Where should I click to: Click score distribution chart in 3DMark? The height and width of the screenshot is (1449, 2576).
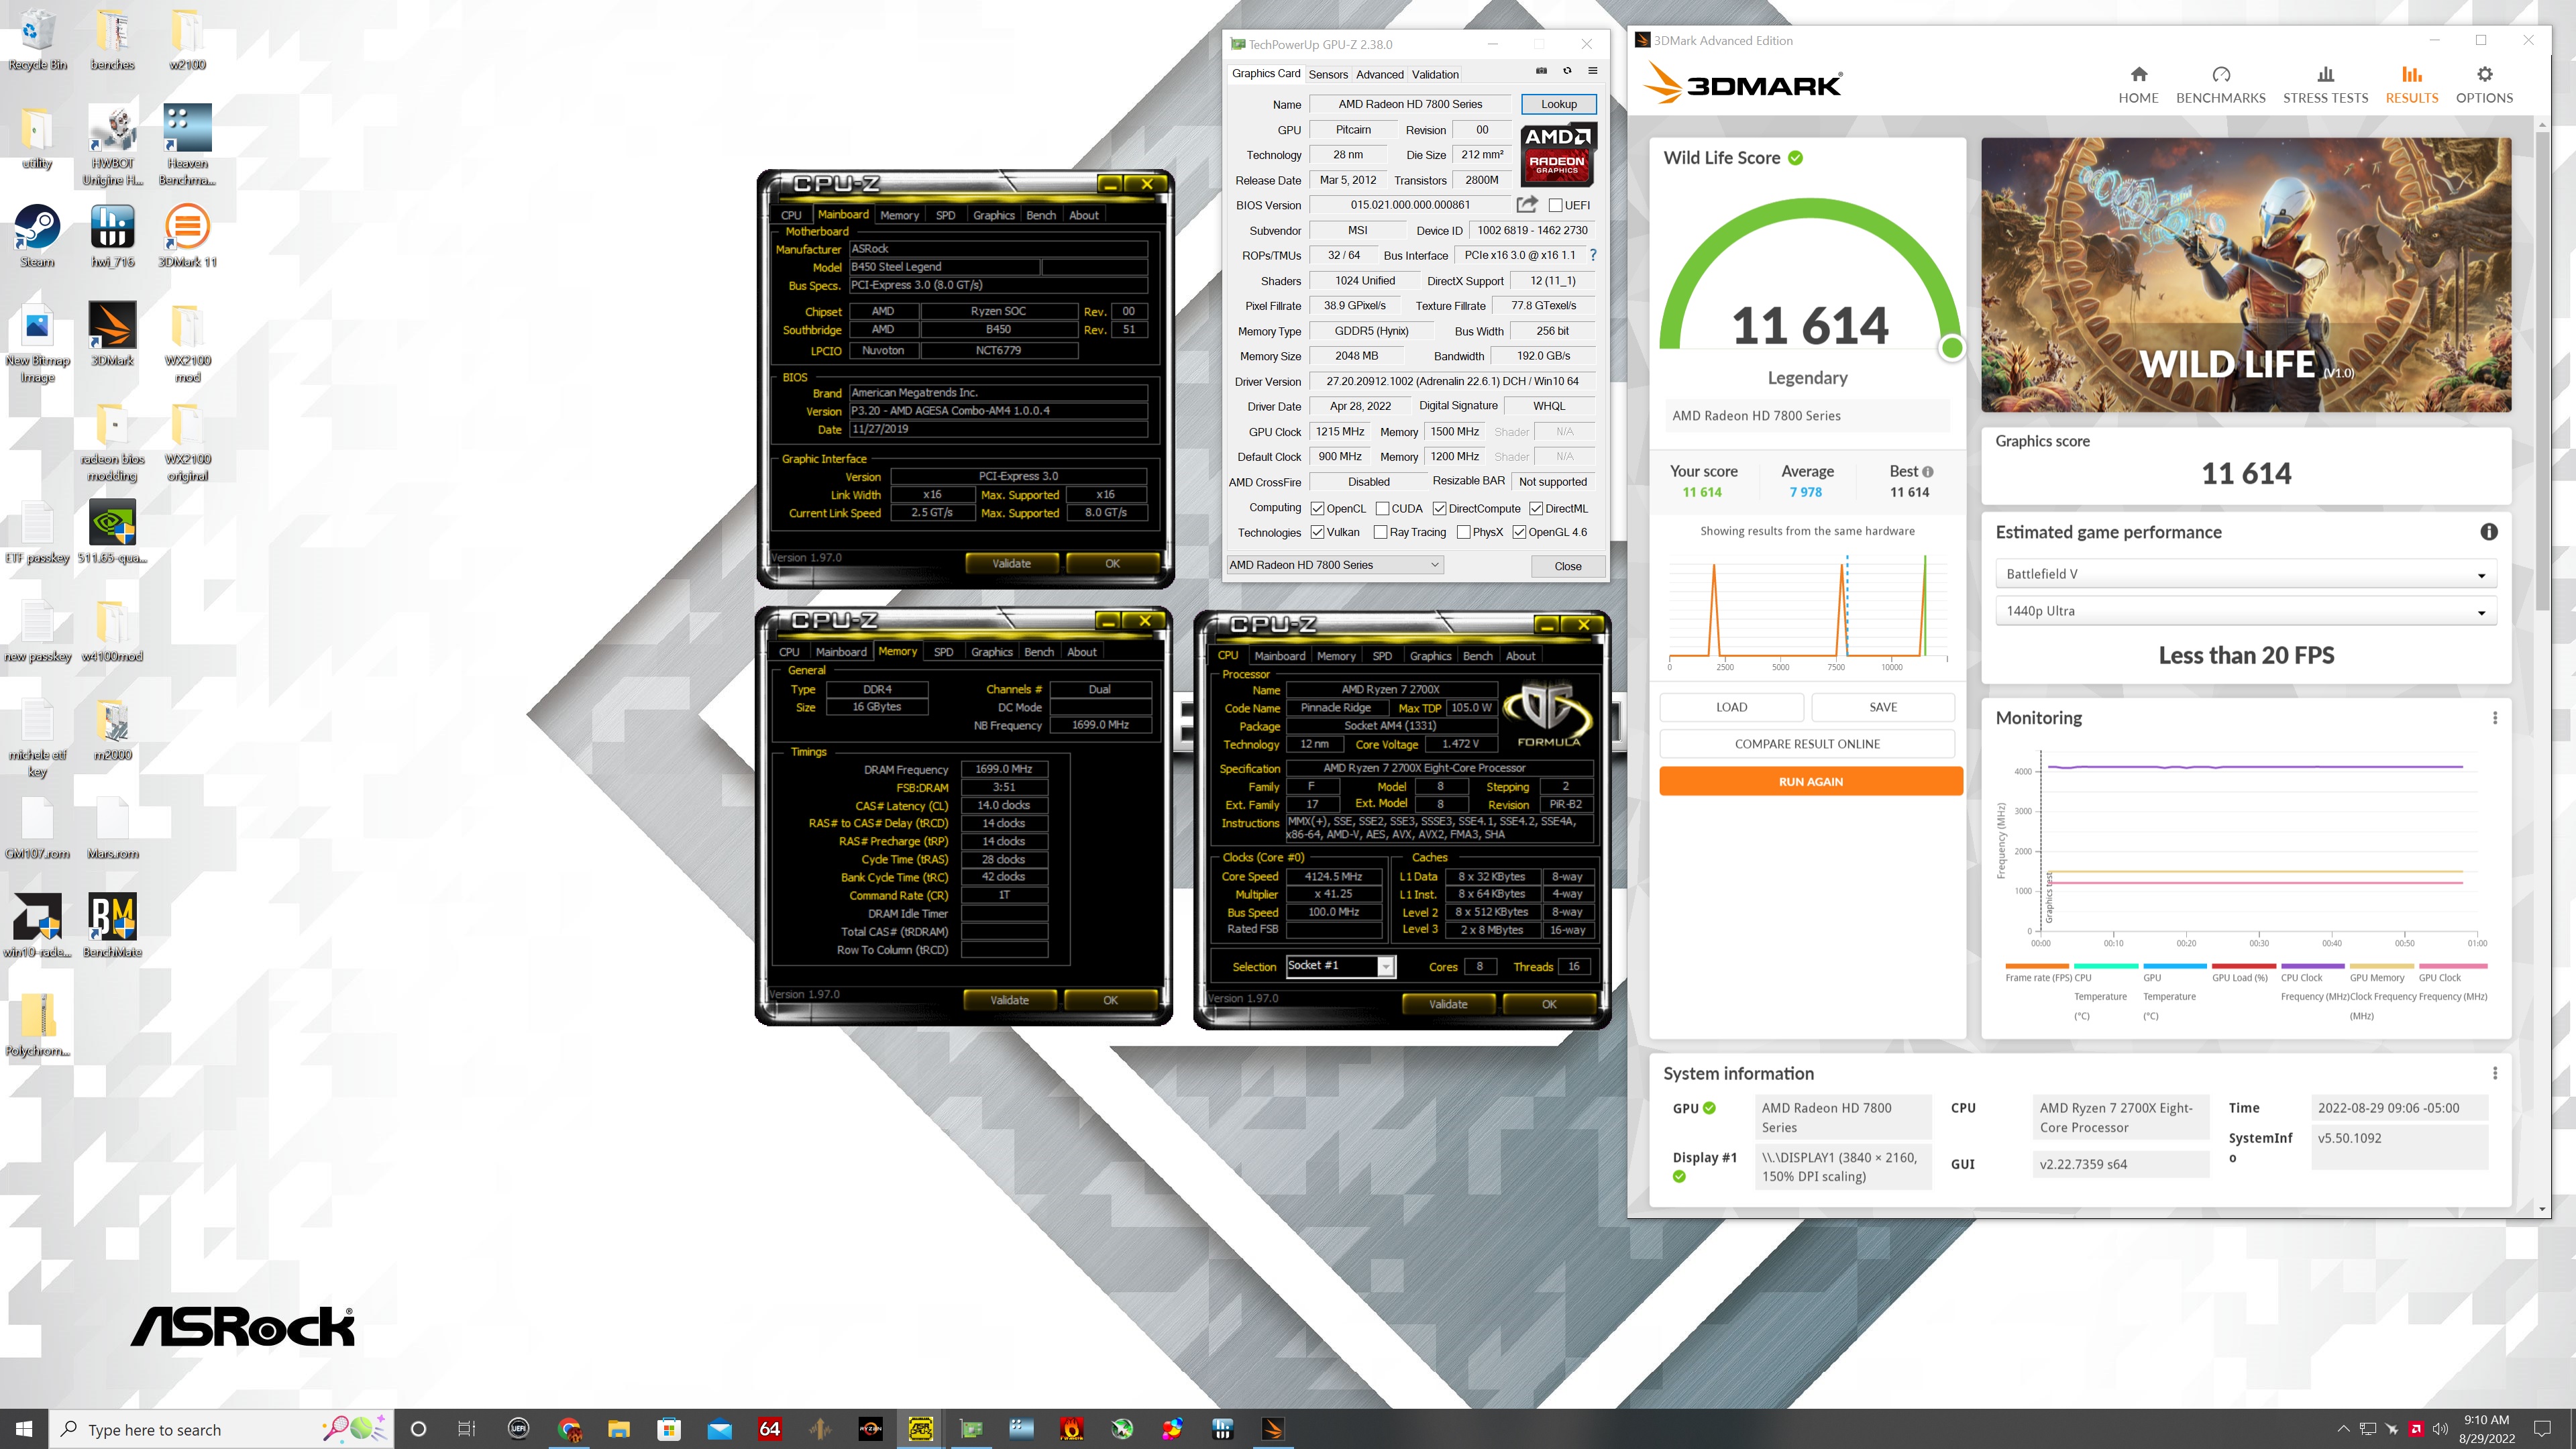[x=1808, y=612]
